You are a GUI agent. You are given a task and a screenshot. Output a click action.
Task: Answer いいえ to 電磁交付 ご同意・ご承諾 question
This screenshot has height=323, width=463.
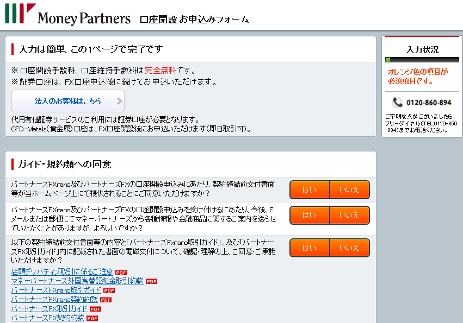[350, 248]
